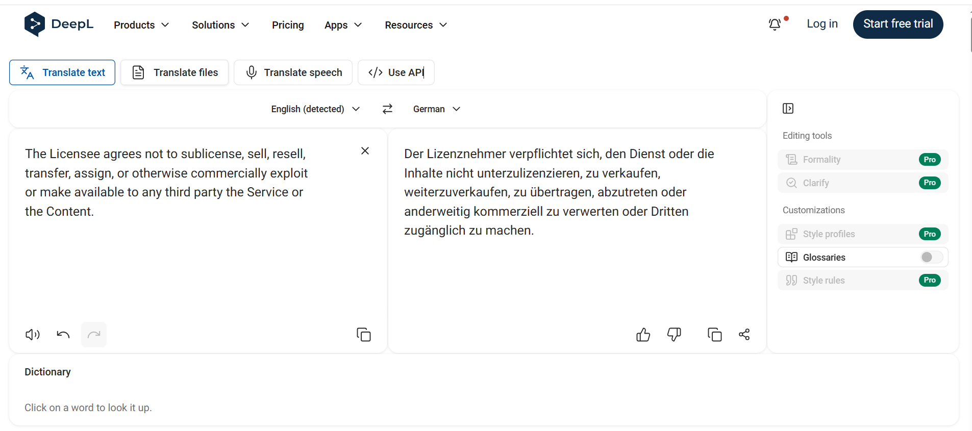
Task: Click the Clarify tool icon
Action: tap(791, 183)
